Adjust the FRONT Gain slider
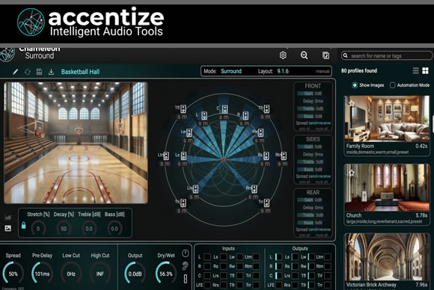This screenshot has height=290, width=434. coord(305,93)
